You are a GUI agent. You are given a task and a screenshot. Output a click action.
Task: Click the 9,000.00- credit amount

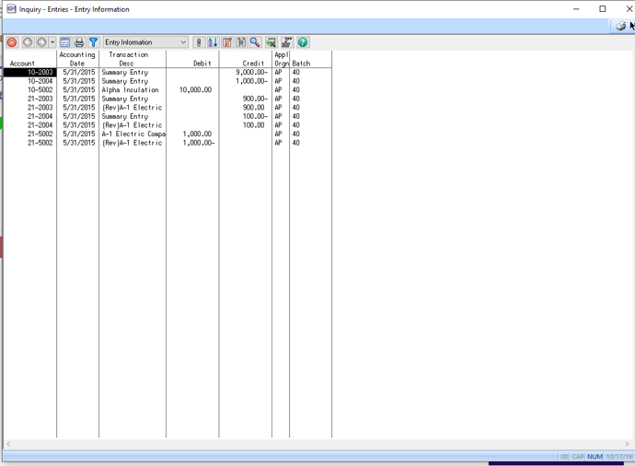click(251, 72)
